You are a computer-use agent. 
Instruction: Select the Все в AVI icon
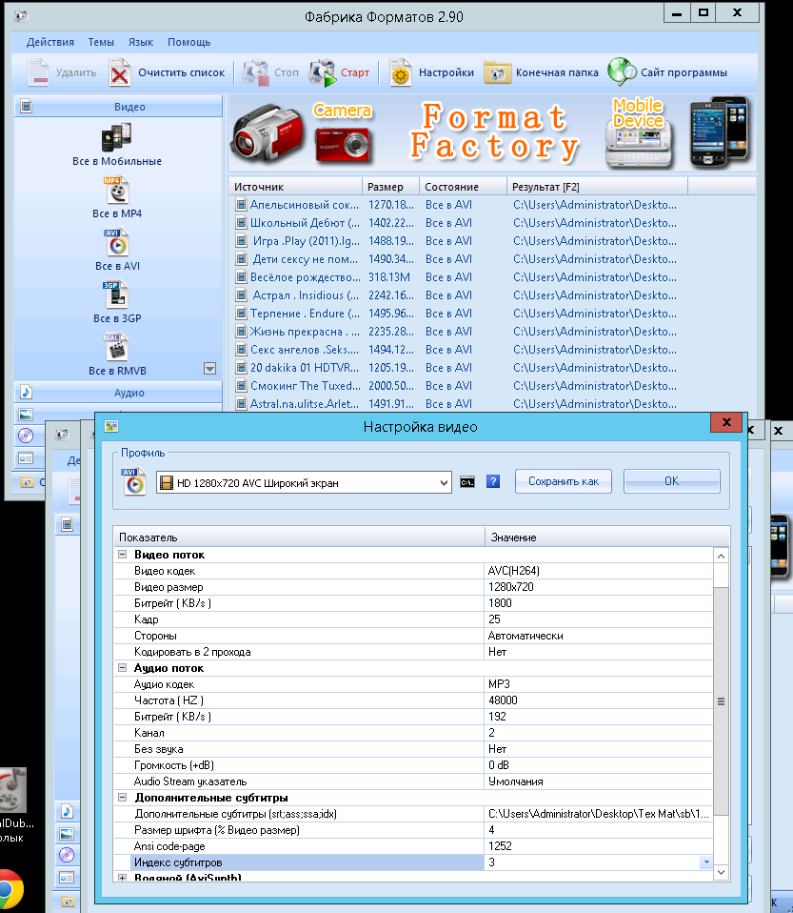coord(116,243)
